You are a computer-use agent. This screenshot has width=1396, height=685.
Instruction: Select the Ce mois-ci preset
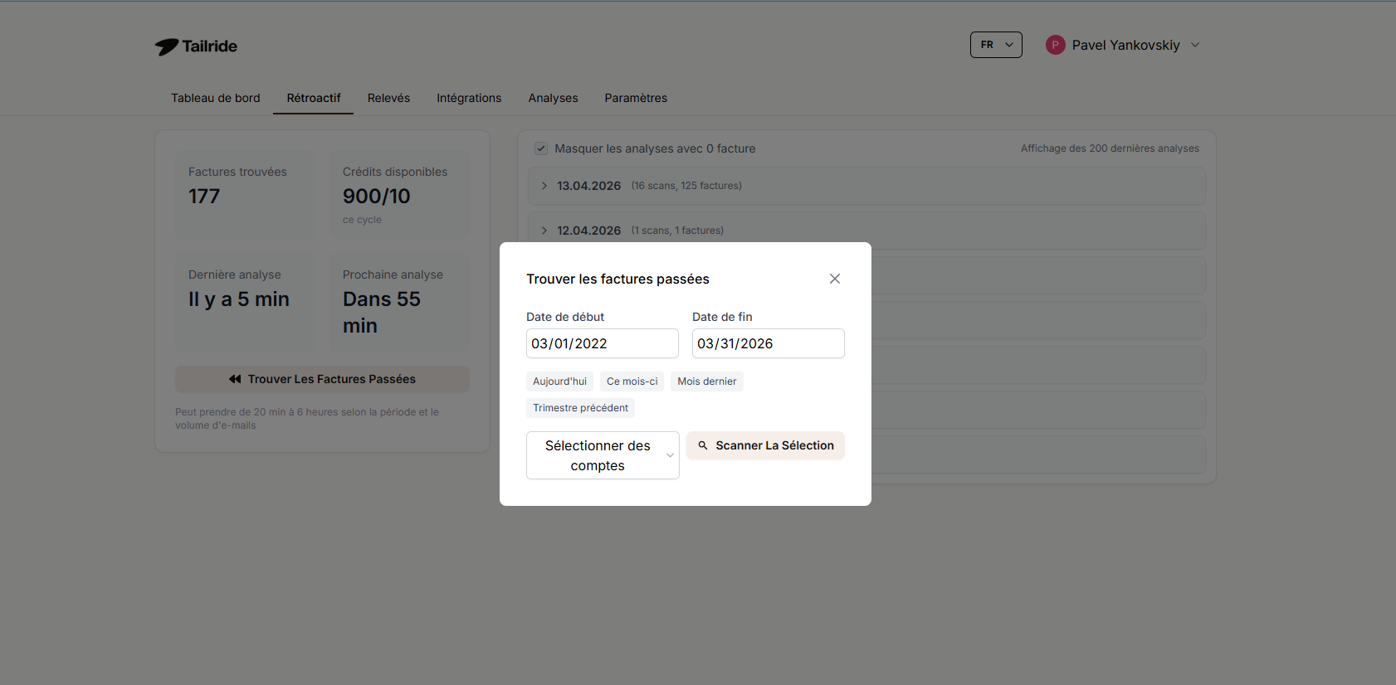coord(632,381)
